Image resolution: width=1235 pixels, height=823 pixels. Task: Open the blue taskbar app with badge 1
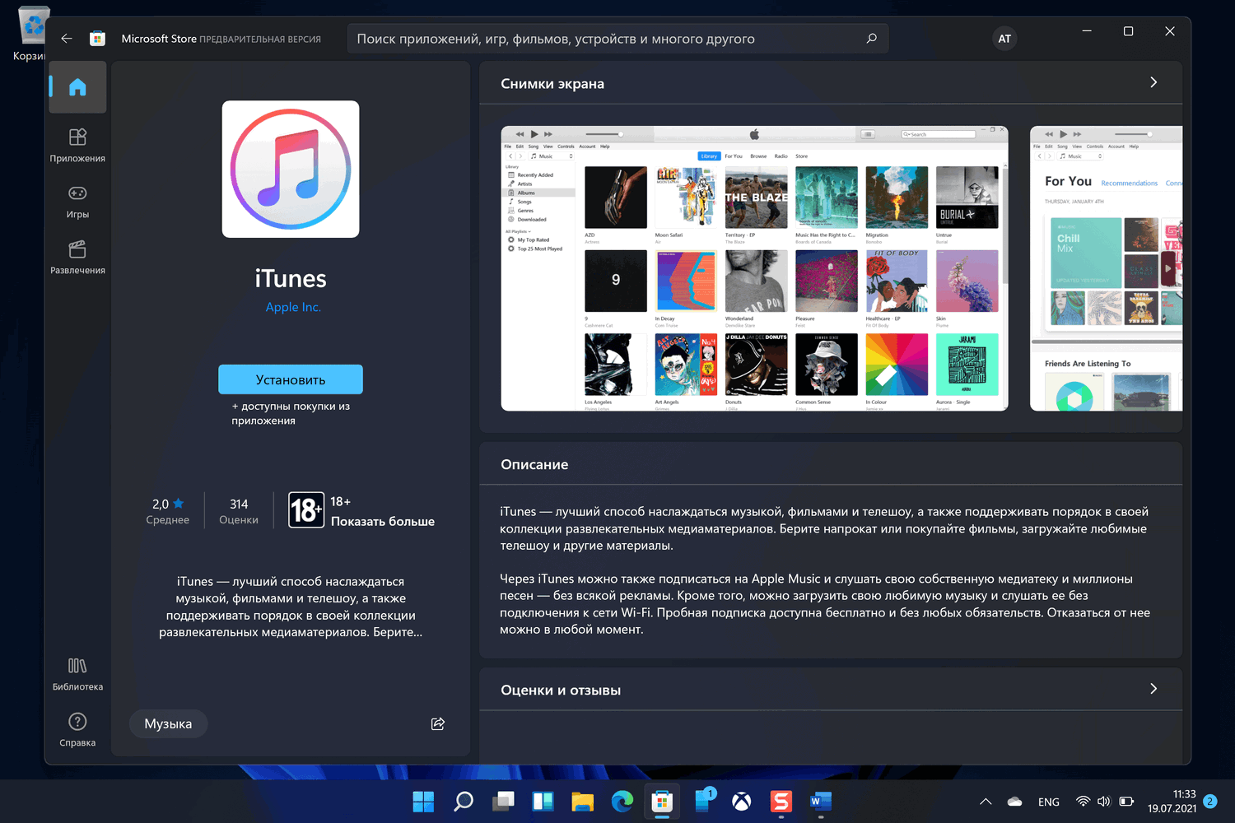[704, 801]
